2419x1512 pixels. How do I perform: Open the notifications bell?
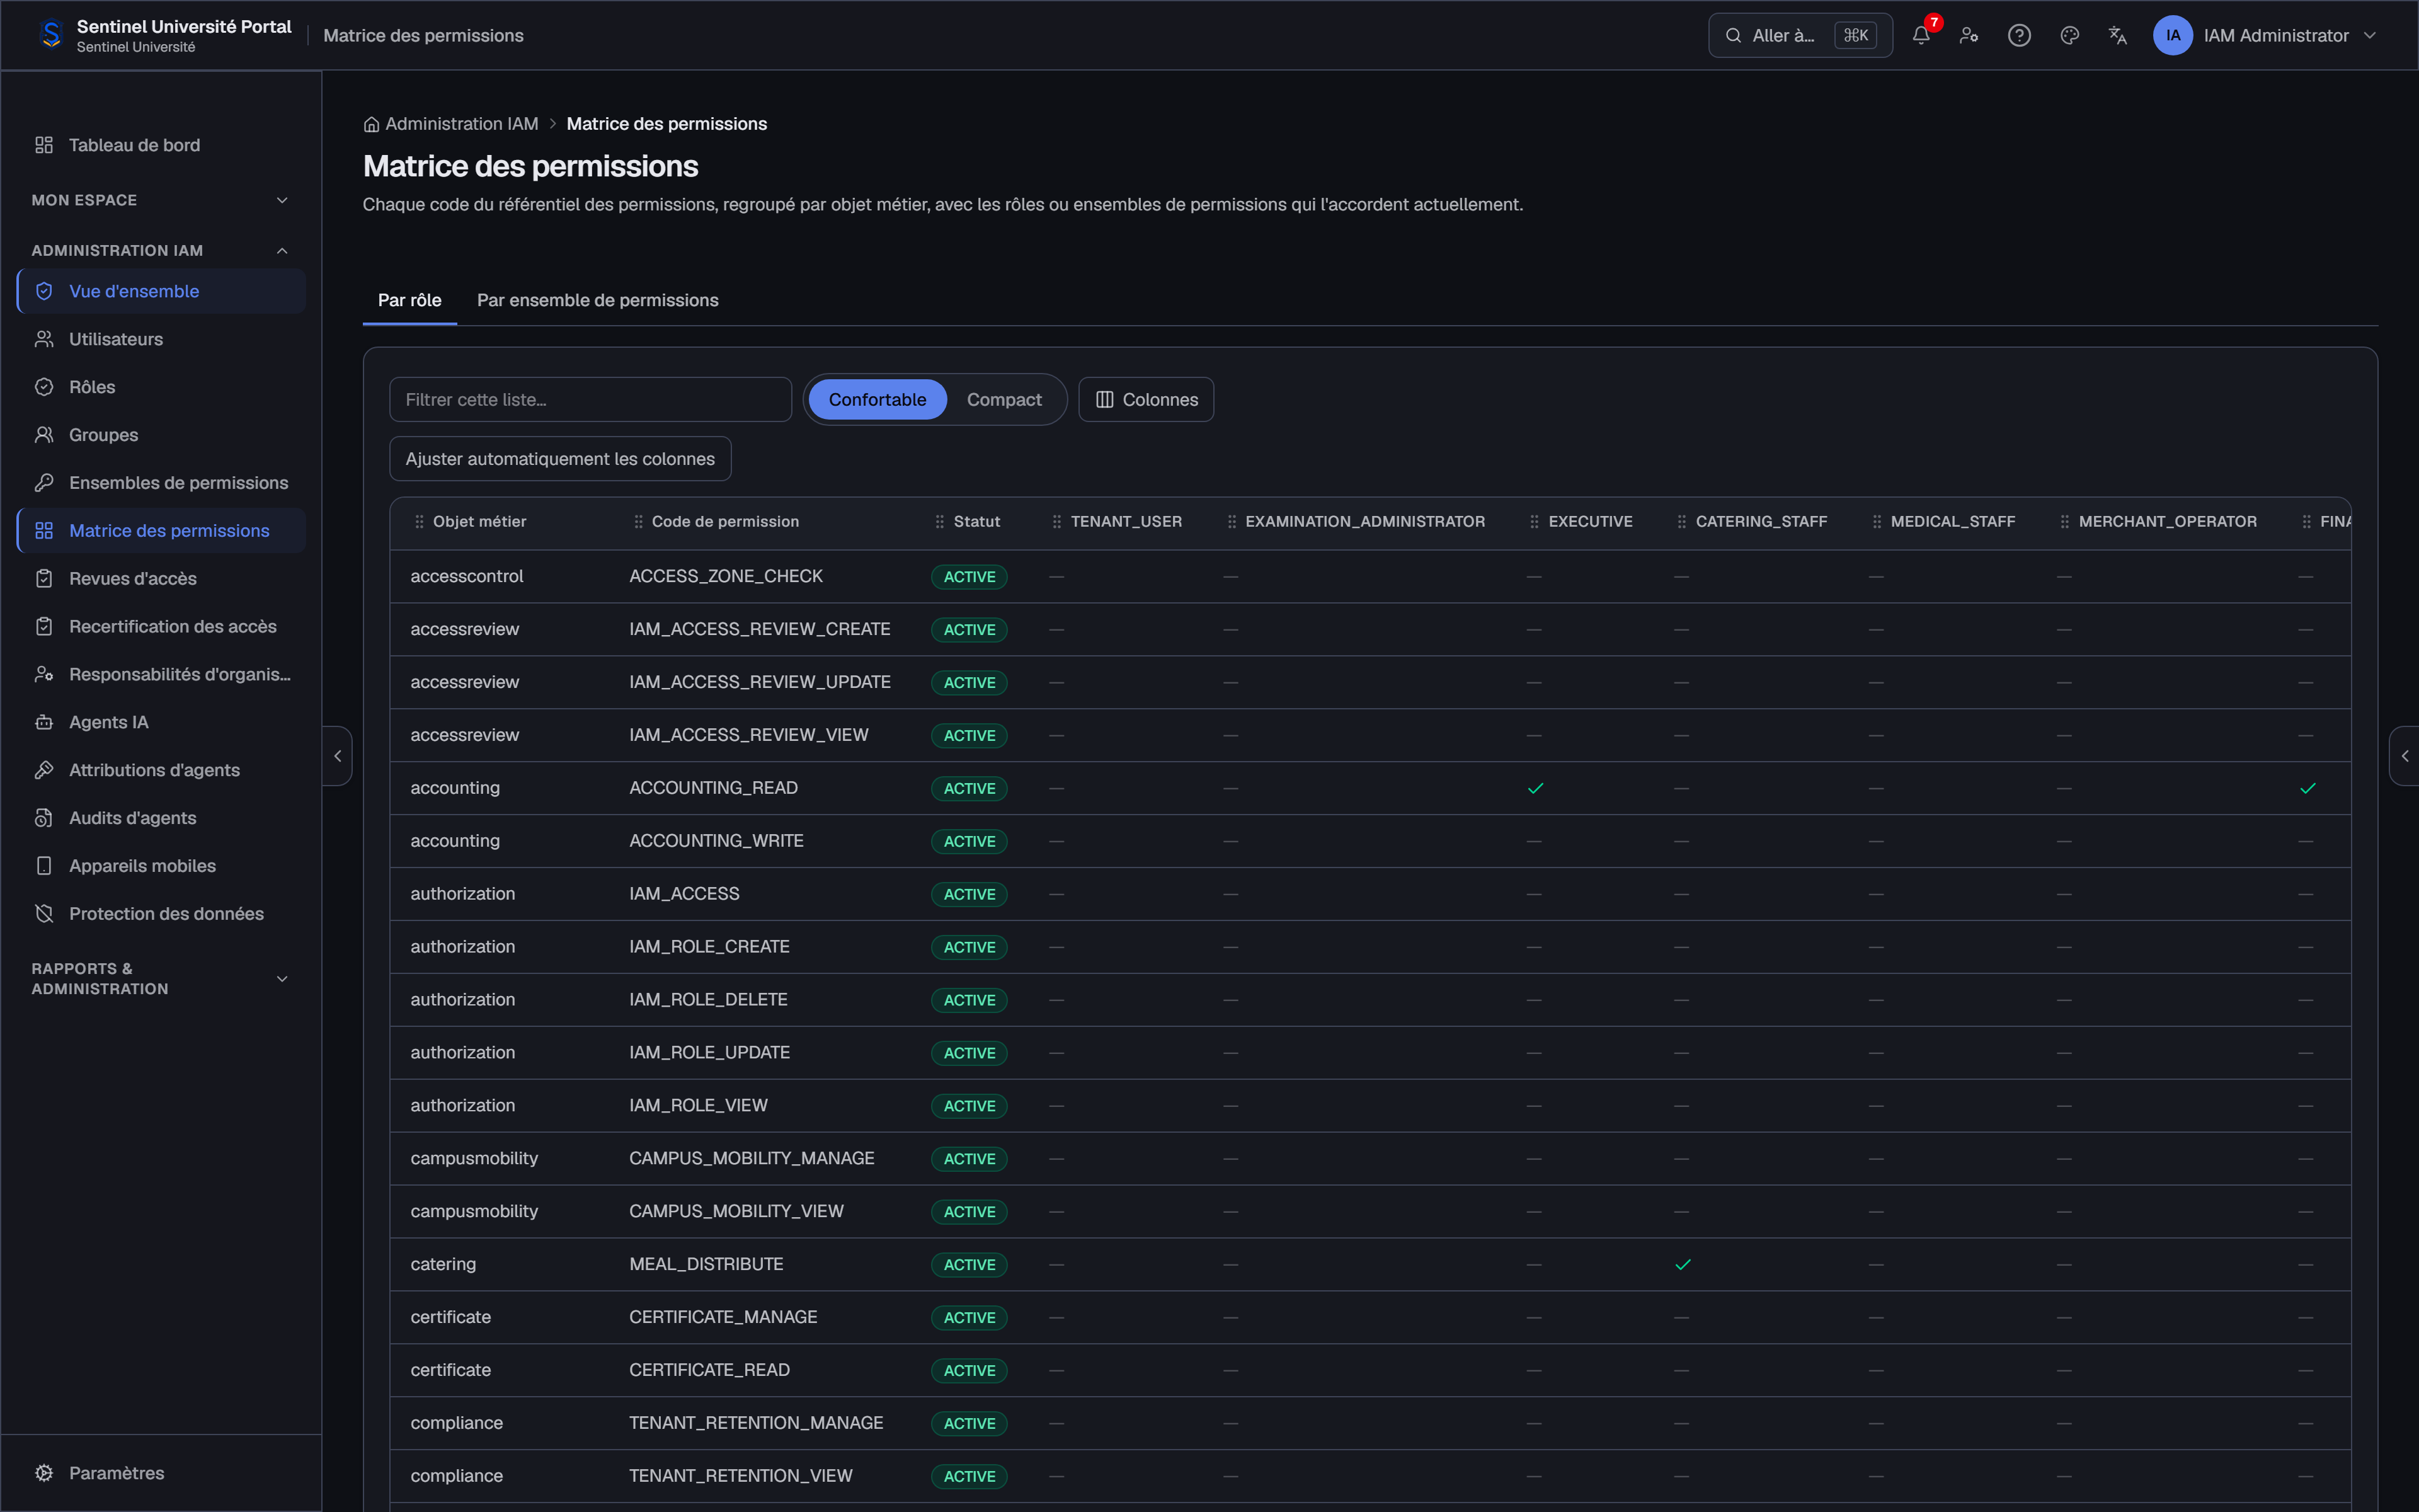pos(1920,35)
